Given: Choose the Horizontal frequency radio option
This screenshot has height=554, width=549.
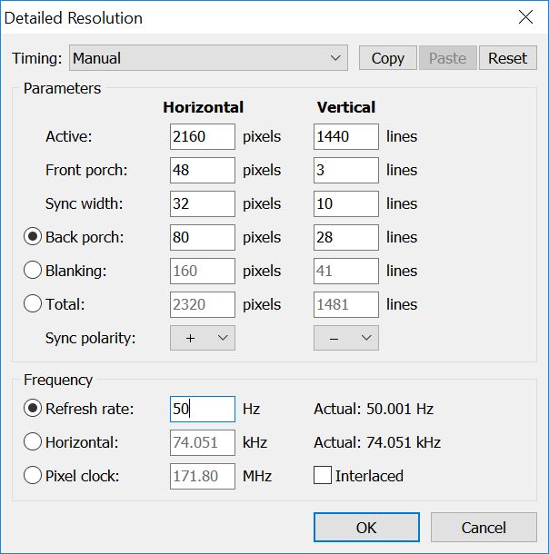Looking at the screenshot, I should click(33, 442).
